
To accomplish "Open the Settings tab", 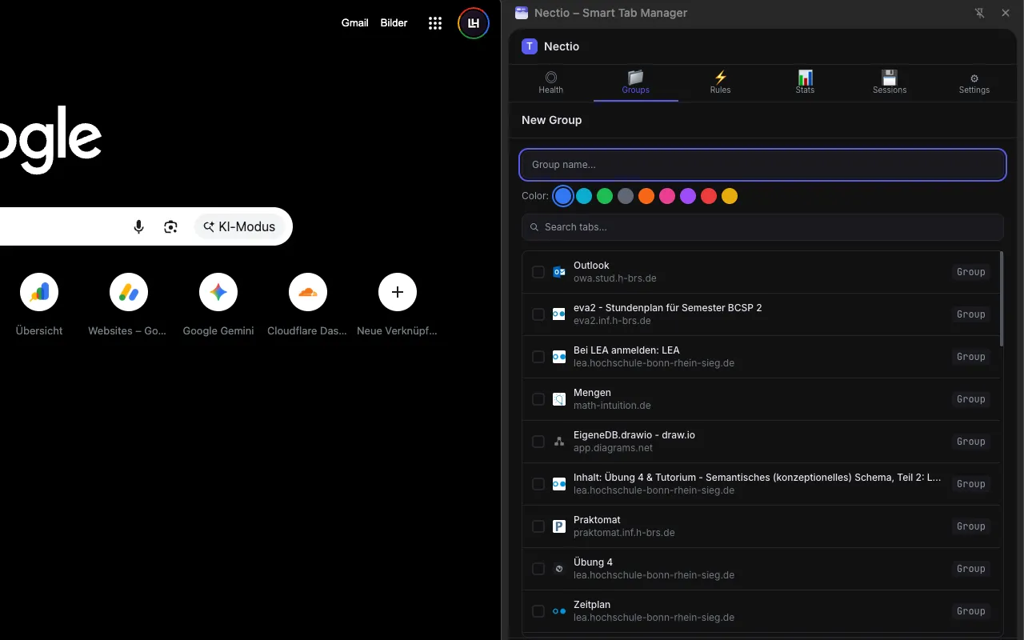I will click(x=974, y=82).
